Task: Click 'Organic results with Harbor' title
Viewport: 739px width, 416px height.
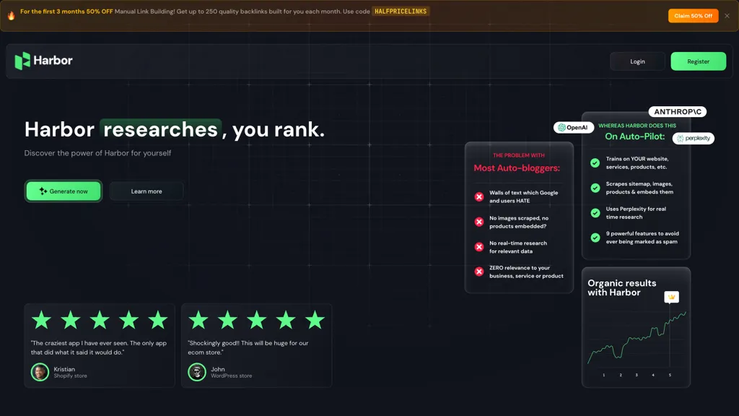Action: tap(621, 287)
